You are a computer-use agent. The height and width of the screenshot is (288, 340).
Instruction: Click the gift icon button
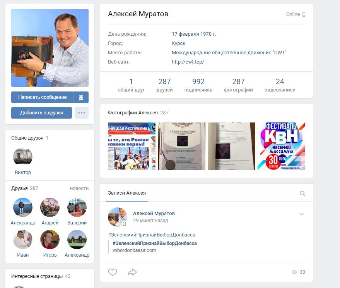[x=81, y=97]
